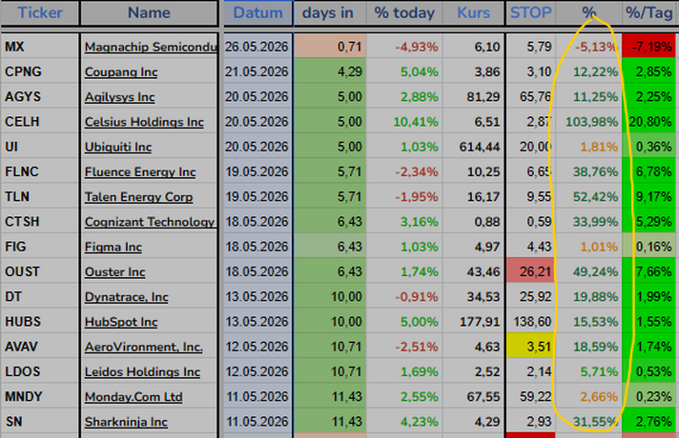Select the Name column header

(149, 12)
